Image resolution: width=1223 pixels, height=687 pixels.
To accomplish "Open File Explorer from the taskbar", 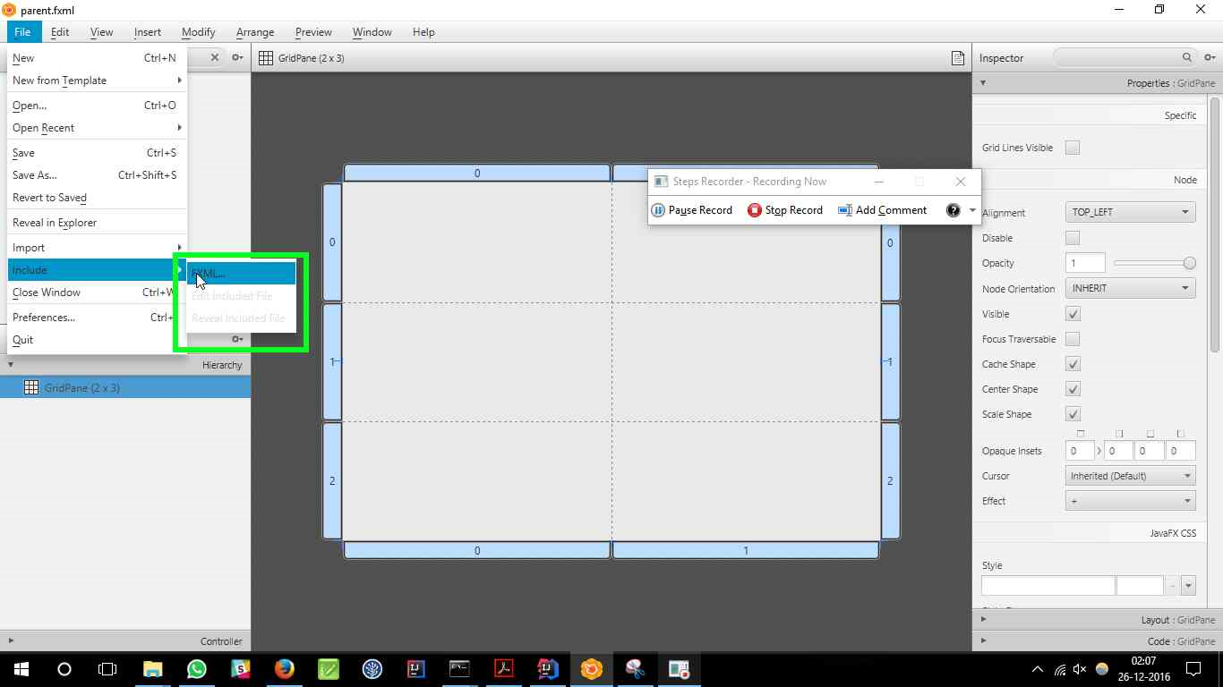I will pyautogui.click(x=153, y=668).
